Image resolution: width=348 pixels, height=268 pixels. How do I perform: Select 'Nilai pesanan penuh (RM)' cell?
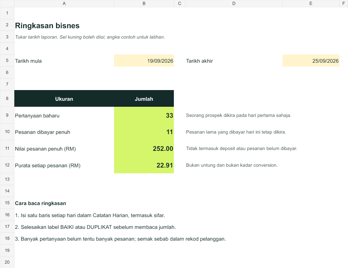[64, 149]
